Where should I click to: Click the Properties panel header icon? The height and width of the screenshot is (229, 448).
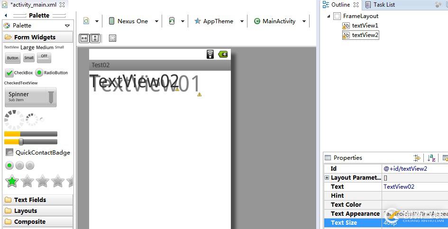328,158
